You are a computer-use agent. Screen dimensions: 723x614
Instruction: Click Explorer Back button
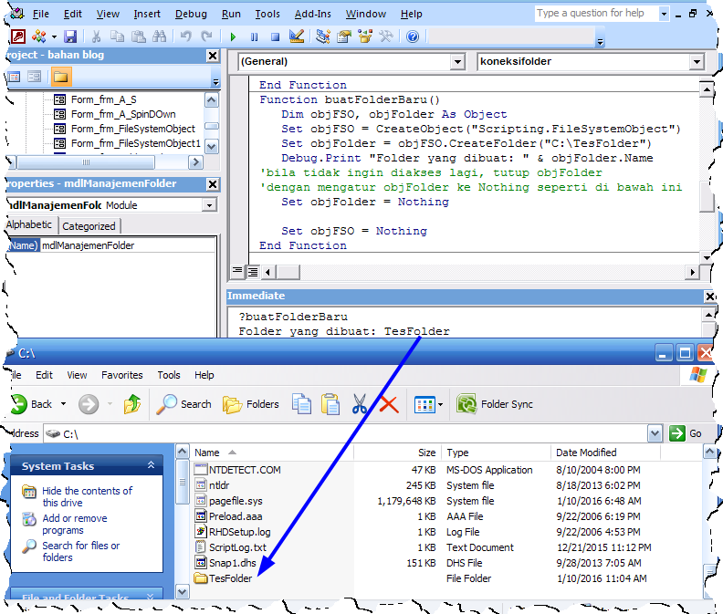coord(31,404)
